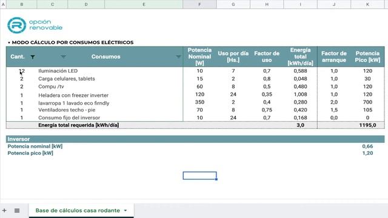This screenshot has width=388, height=218.
Task: Open the all sheets list icon
Action: pos(17,211)
